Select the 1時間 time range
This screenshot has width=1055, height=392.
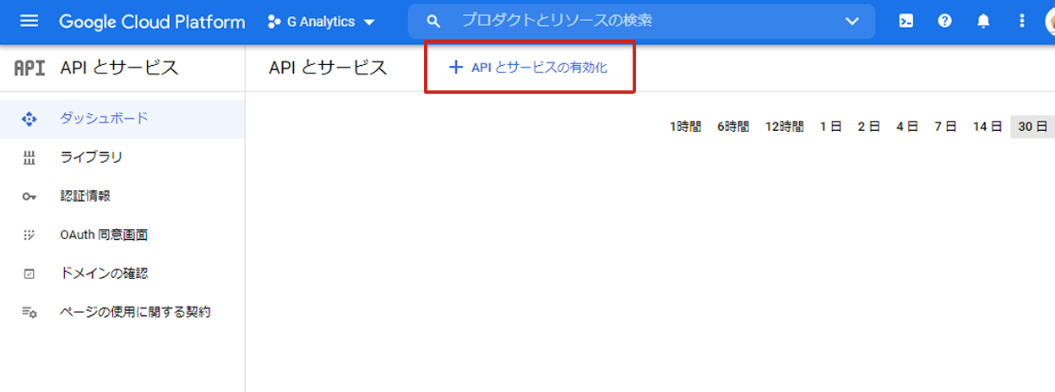click(x=685, y=127)
